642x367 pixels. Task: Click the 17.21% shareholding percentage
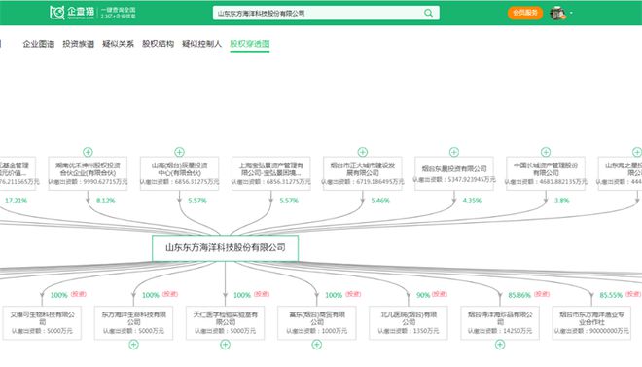pos(16,201)
